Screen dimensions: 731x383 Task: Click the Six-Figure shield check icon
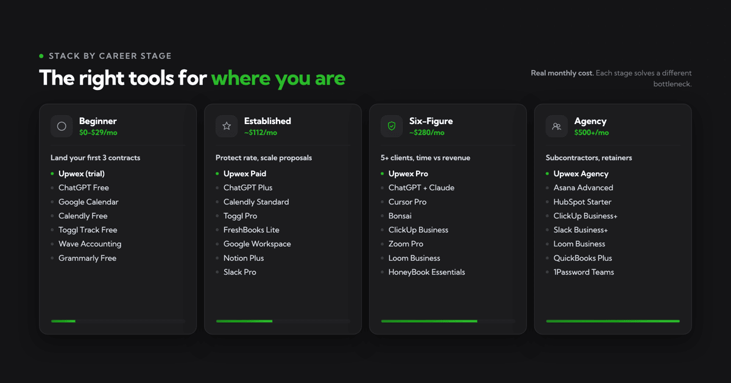click(392, 126)
